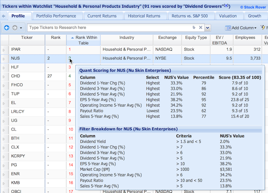This screenshot has width=268, height=193.
Task: Select the CHD ticker cell
Action: click(27, 76)
